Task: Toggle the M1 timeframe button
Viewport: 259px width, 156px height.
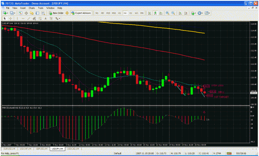Action: 97,13
